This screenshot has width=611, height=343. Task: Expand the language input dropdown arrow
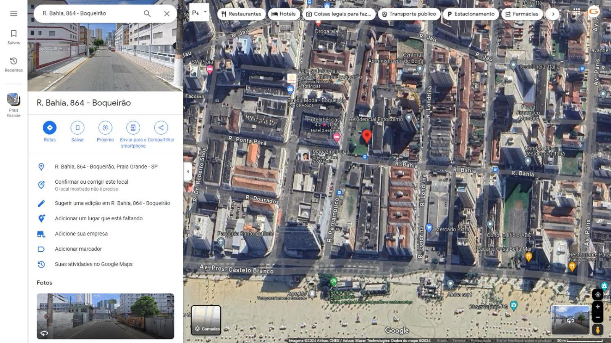(205, 12)
